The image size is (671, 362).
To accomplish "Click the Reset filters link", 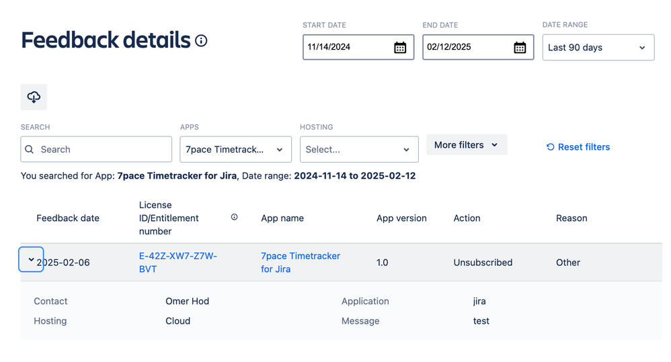I will tap(584, 147).
